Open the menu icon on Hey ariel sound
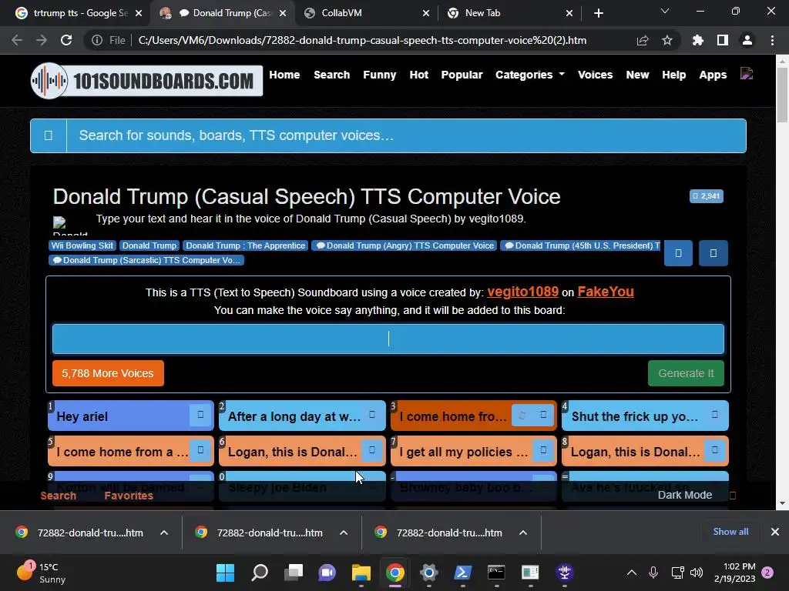The width and height of the screenshot is (789, 591). [x=200, y=415]
